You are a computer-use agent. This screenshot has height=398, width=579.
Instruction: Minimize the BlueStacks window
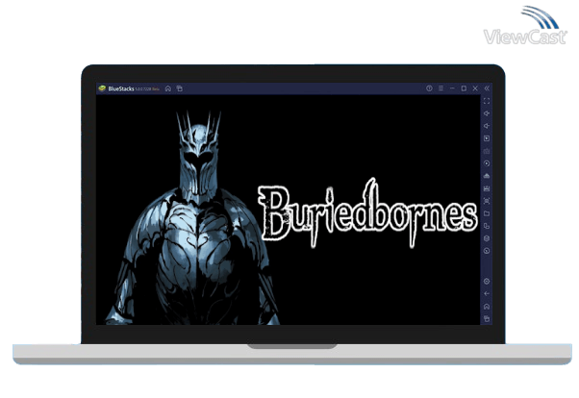tap(452, 88)
